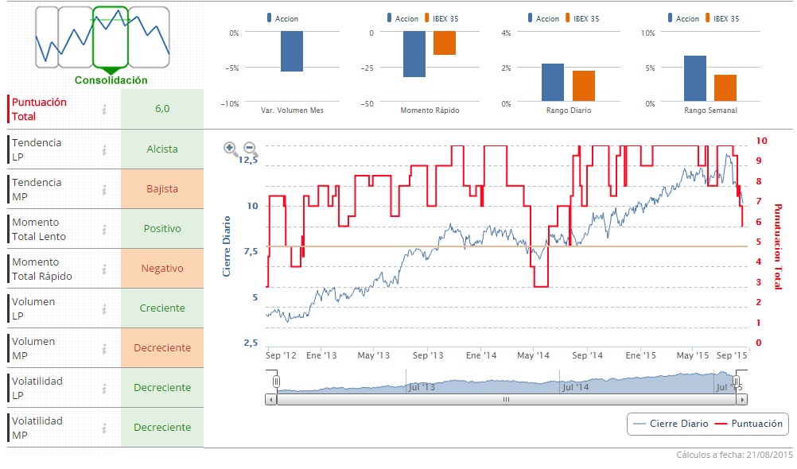Zoom in with the plus magnifier icon
Viewport: 797px width, 469px height.
230,149
